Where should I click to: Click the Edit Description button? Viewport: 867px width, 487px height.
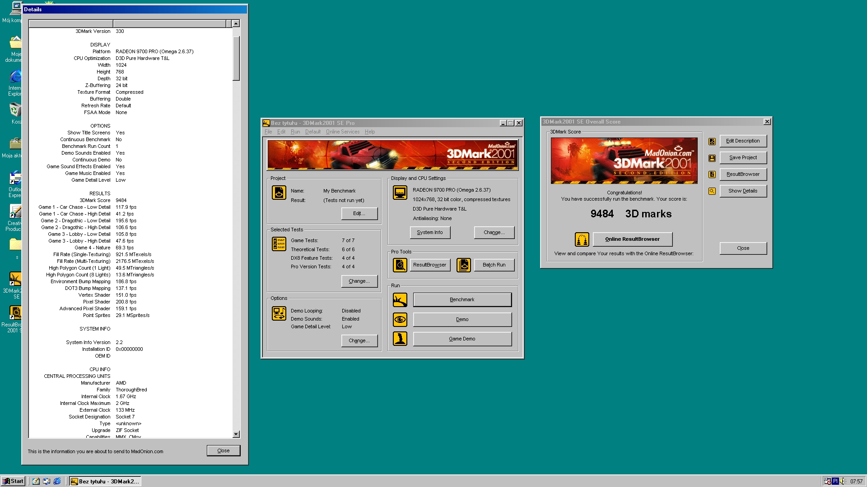coord(743,141)
